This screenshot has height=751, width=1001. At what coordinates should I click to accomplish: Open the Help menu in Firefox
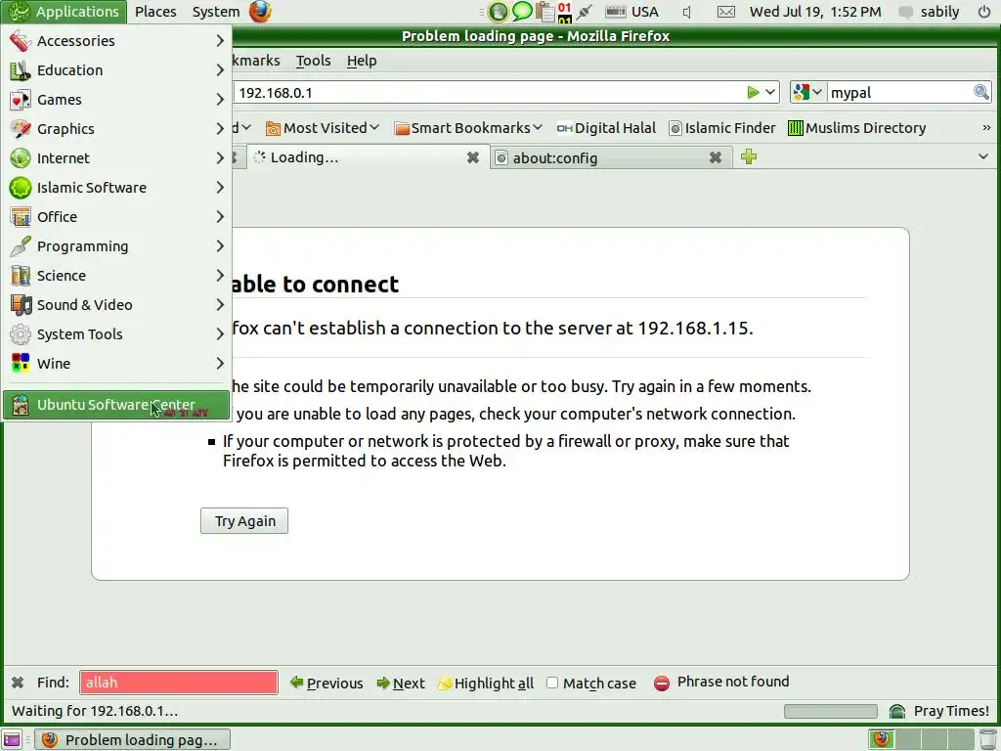362,61
